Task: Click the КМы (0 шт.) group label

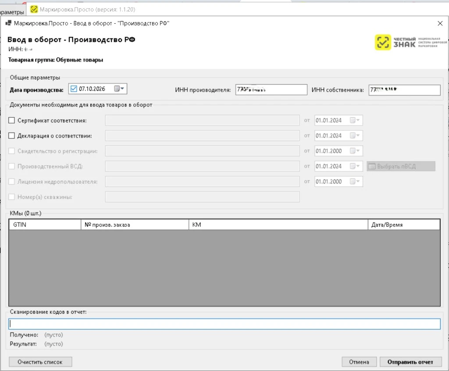Action: (x=25, y=213)
